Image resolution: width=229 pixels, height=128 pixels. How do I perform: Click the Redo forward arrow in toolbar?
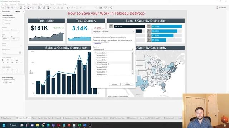(12, 7)
